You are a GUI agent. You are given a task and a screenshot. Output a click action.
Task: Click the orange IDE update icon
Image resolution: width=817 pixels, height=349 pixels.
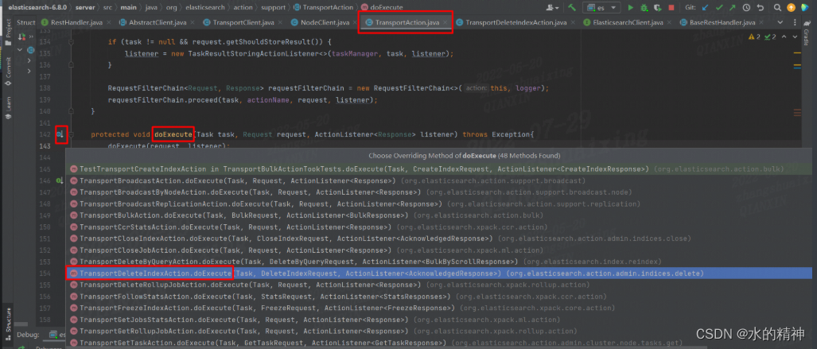click(791, 7)
